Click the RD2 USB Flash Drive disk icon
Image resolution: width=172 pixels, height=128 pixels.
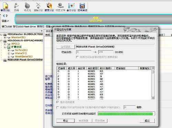click(x=5, y=60)
